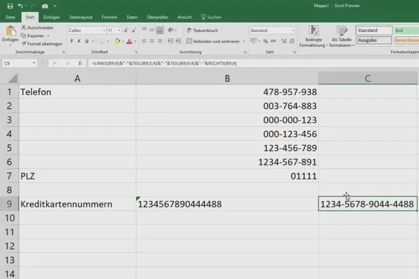Click the text orientation icon

pos(170,30)
